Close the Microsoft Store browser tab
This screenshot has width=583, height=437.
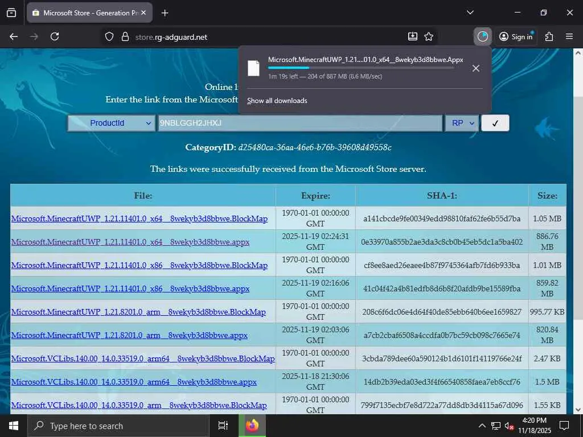pyautogui.click(x=143, y=13)
